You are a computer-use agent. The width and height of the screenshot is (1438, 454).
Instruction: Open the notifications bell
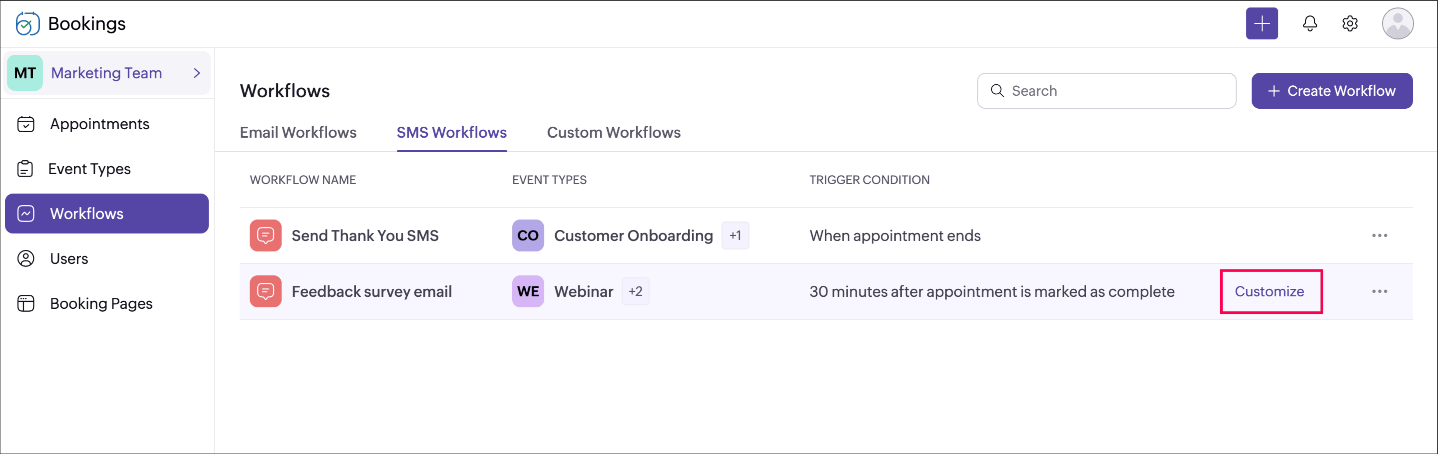(1309, 23)
